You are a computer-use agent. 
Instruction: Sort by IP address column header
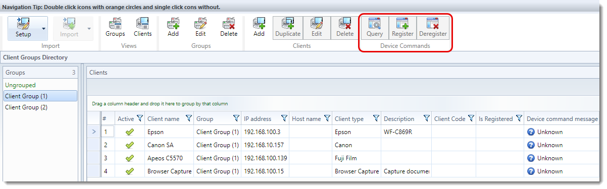click(x=258, y=119)
